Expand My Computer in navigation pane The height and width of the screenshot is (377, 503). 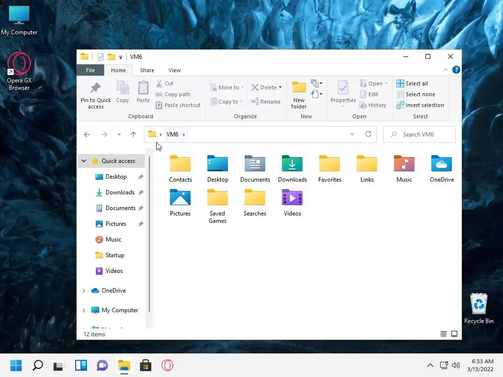[84, 310]
